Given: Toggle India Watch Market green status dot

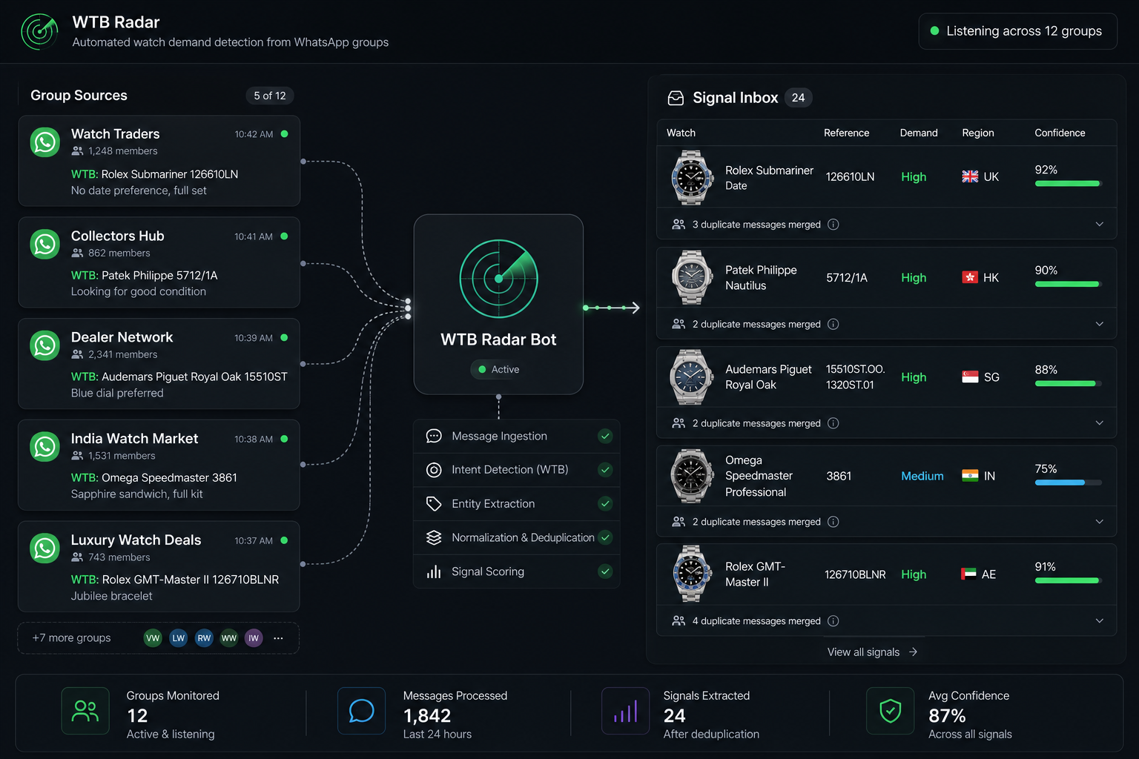Looking at the screenshot, I should click(x=284, y=439).
